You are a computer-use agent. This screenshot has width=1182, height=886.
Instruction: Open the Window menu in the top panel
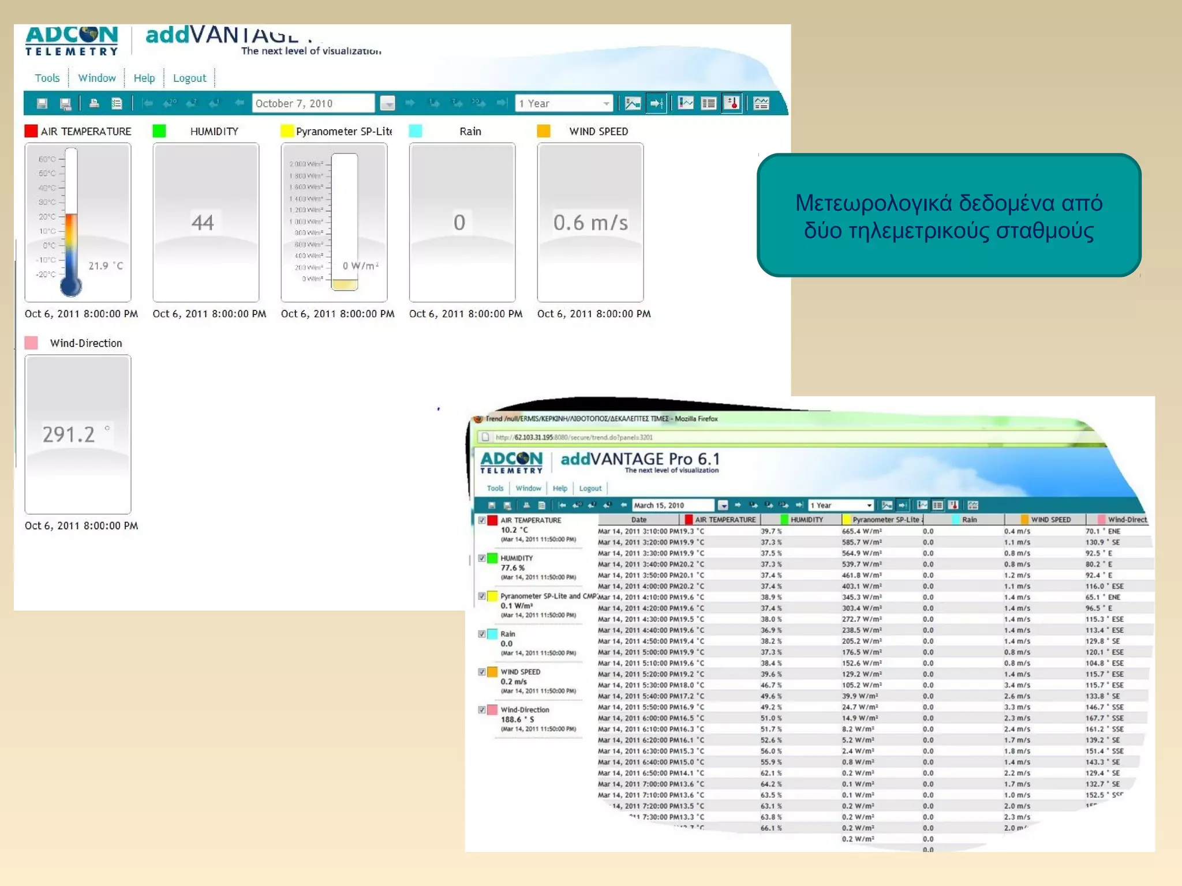97,78
